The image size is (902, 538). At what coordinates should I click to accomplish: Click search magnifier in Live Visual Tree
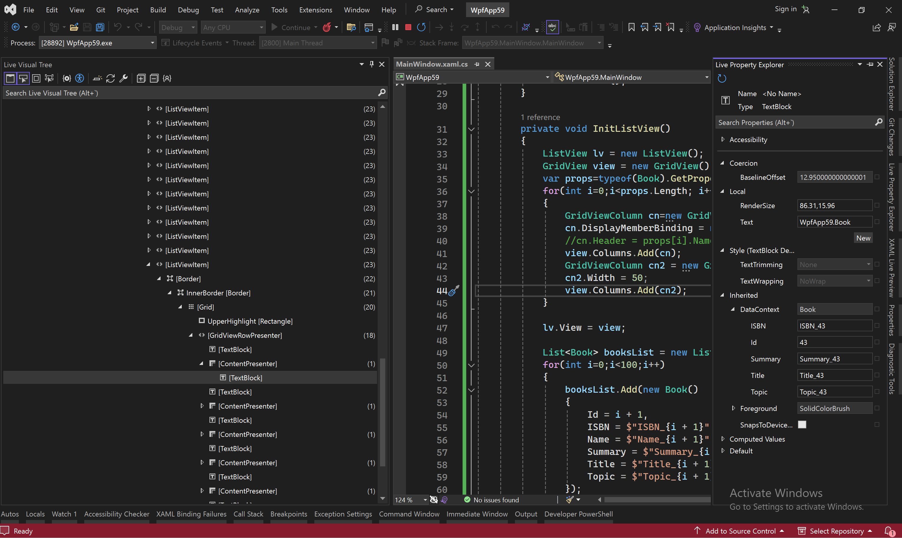click(381, 93)
